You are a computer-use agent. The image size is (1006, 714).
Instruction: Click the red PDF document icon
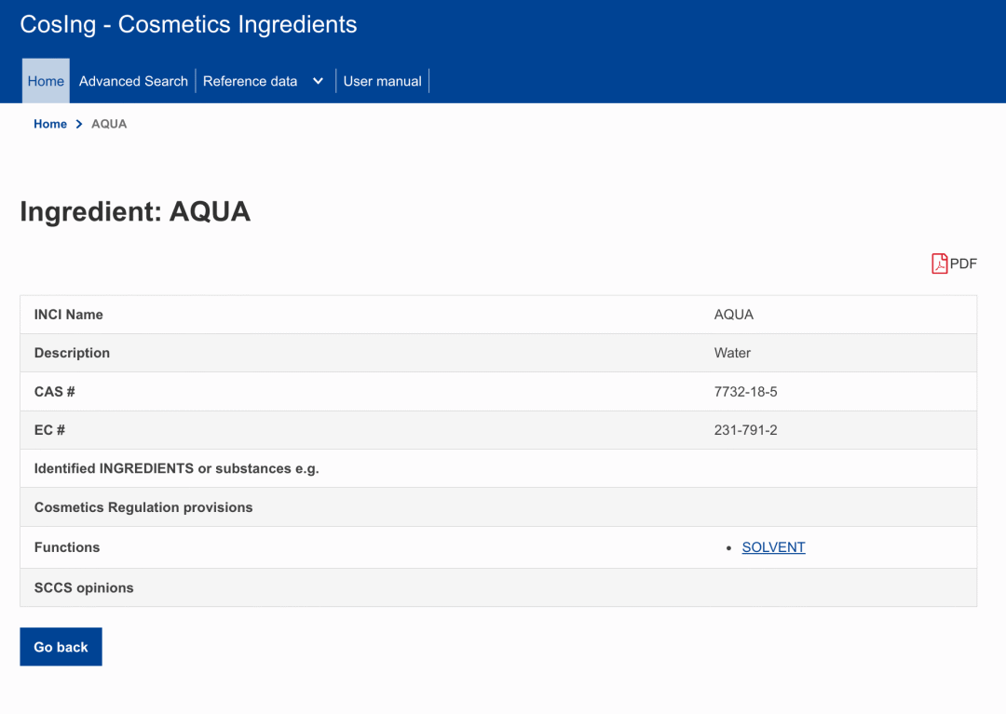[x=939, y=263]
